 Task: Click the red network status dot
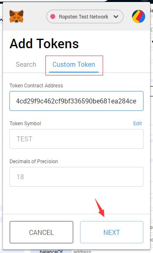53,16
